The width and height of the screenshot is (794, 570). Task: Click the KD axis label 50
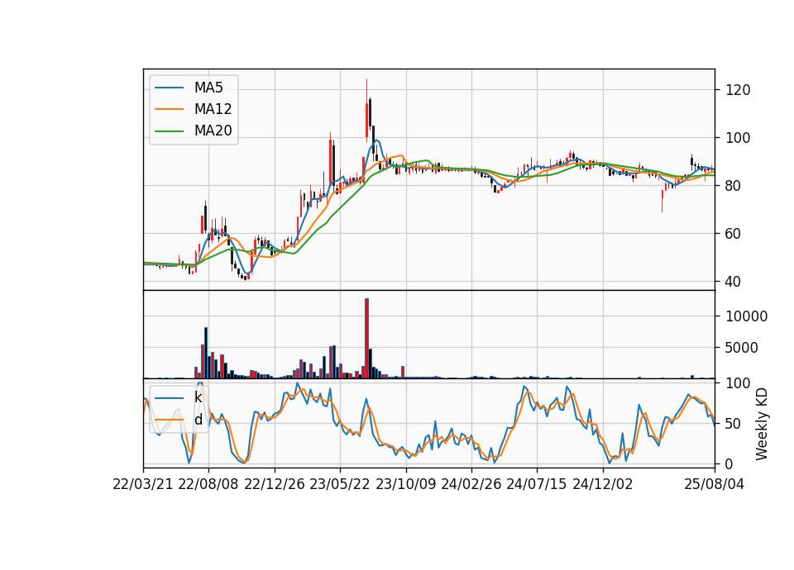[x=734, y=424]
